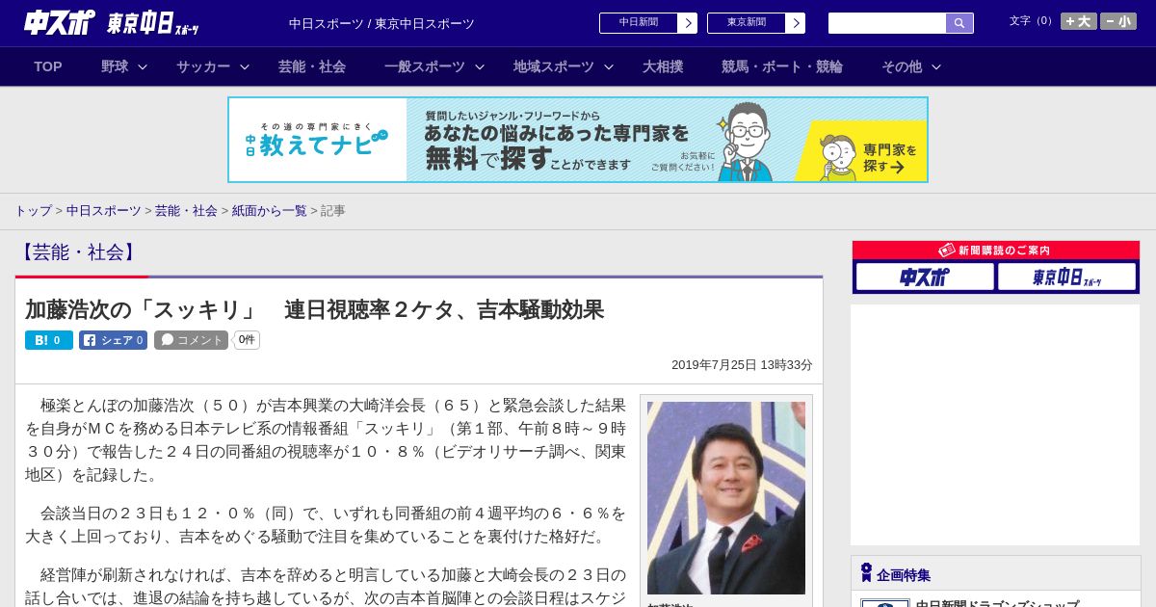
Task: Click the 芸能・社会 breadcrumb link
Action: pos(186,211)
